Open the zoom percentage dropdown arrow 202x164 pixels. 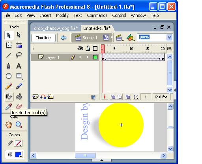pyautogui.click(x=170, y=37)
